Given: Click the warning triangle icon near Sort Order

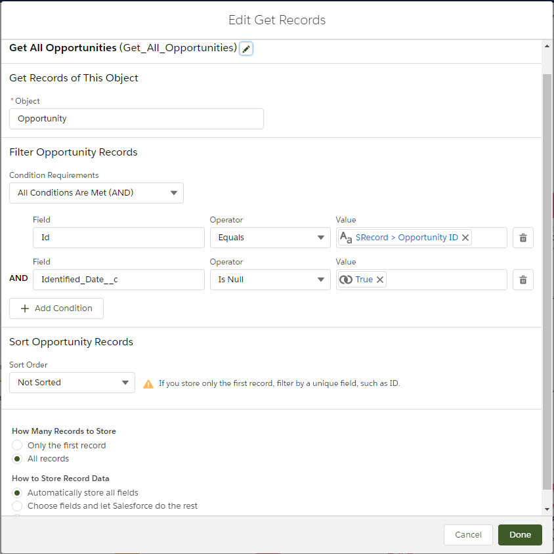Looking at the screenshot, I should [148, 383].
